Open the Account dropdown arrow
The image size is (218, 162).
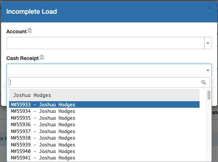point(208,43)
